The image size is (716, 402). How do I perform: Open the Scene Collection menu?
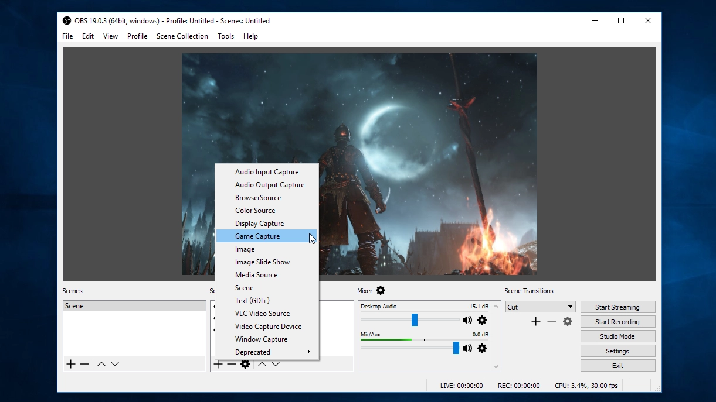(x=182, y=36)
